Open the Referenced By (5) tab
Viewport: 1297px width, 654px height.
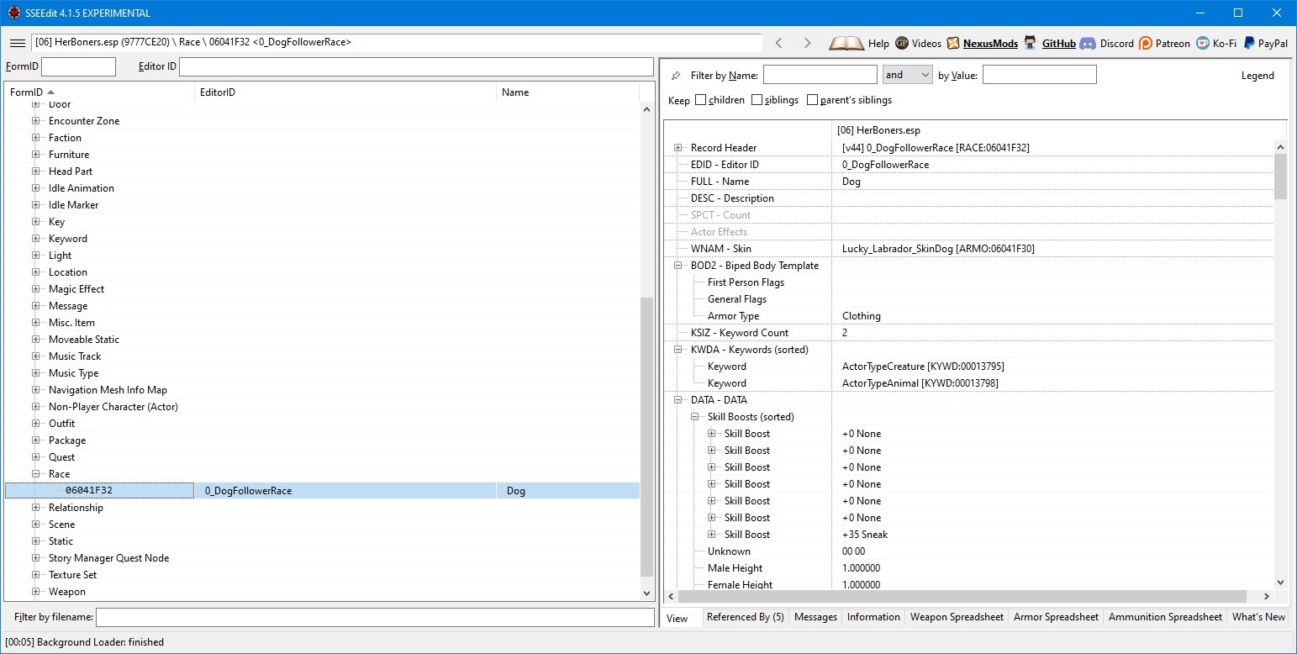pyautogui.click(x=746, y=617)
